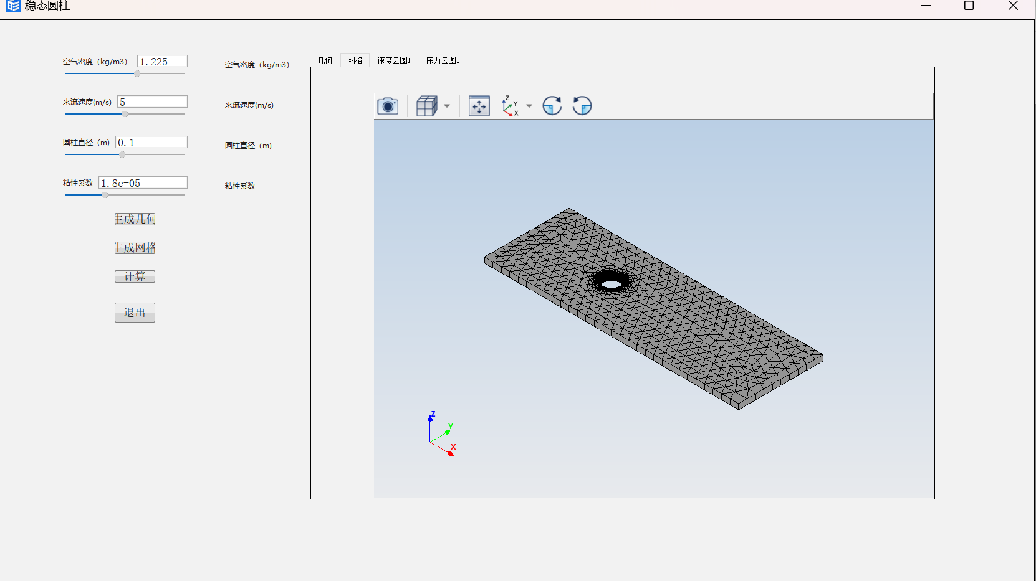This screenshot has height=581, width=1036.
Task: Open the 速度云图1 tab
Action: (x=394, y=60)
